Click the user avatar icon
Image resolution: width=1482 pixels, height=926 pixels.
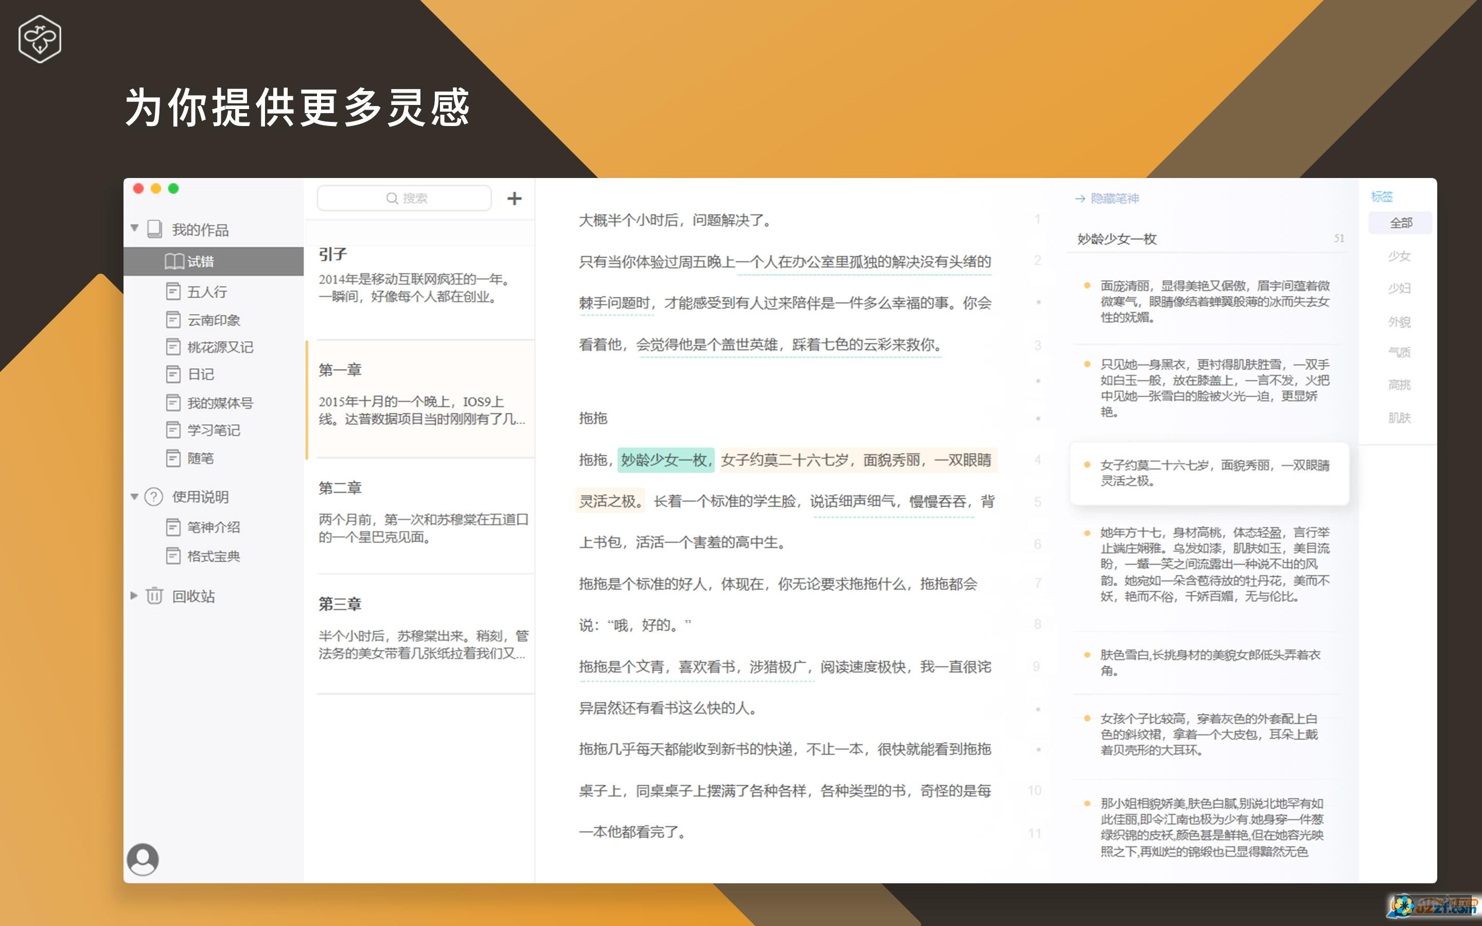(143, 859)
